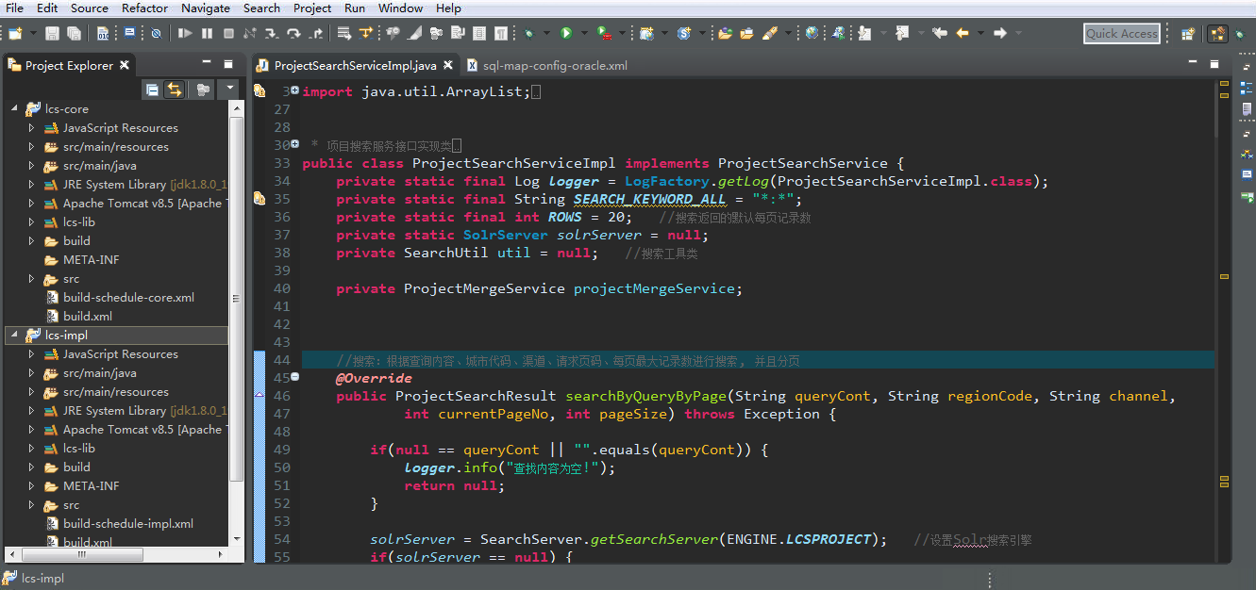Click Collapse All in Project Explorer
The image size is (1256, 590).
(x=152, y=90)
